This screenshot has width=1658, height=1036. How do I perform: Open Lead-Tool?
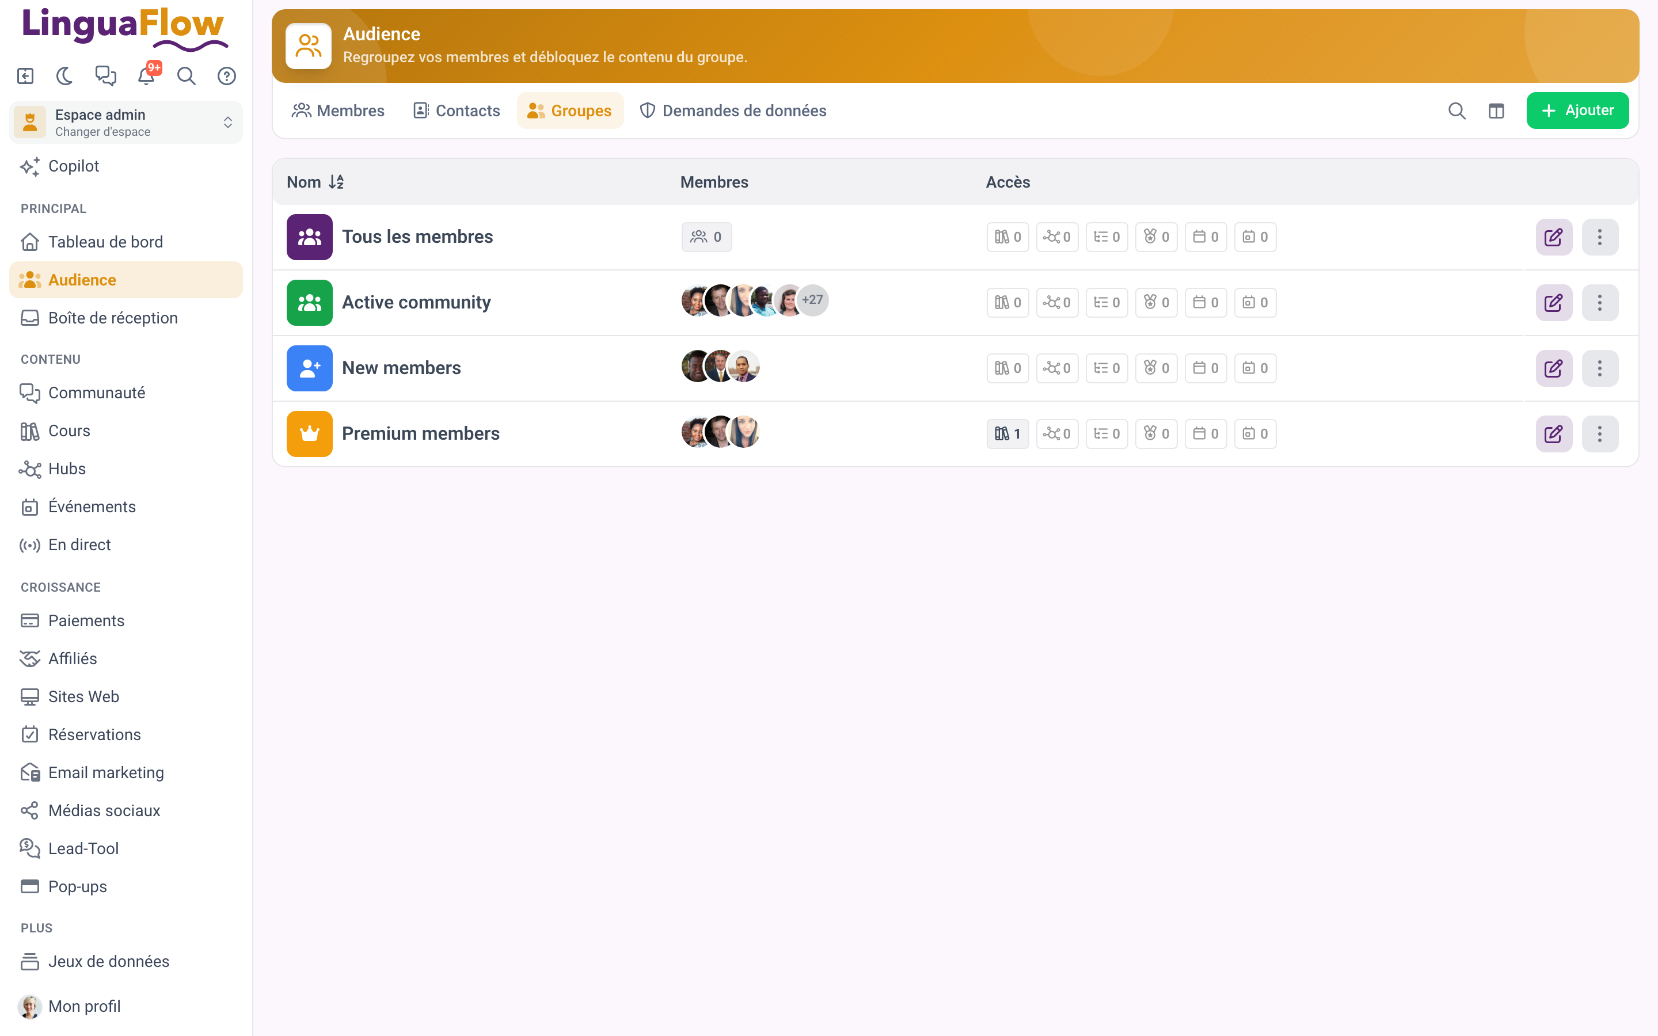[x=126, y=848]
